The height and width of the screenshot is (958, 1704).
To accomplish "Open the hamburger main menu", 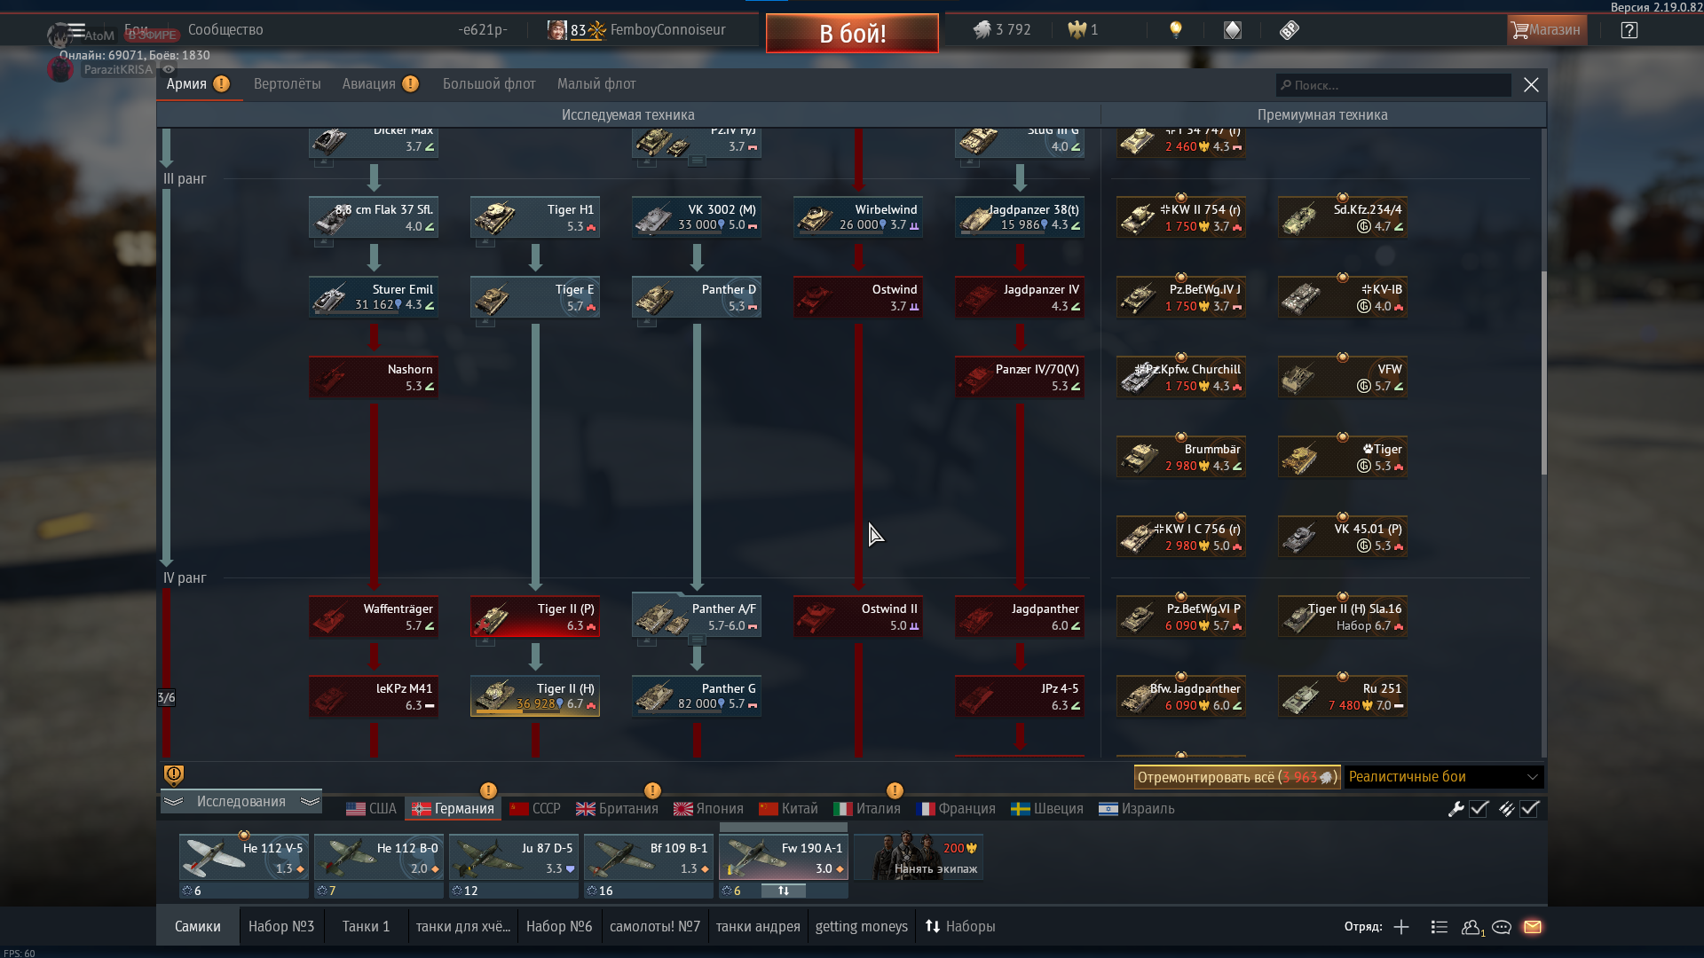I will (76, 29).
